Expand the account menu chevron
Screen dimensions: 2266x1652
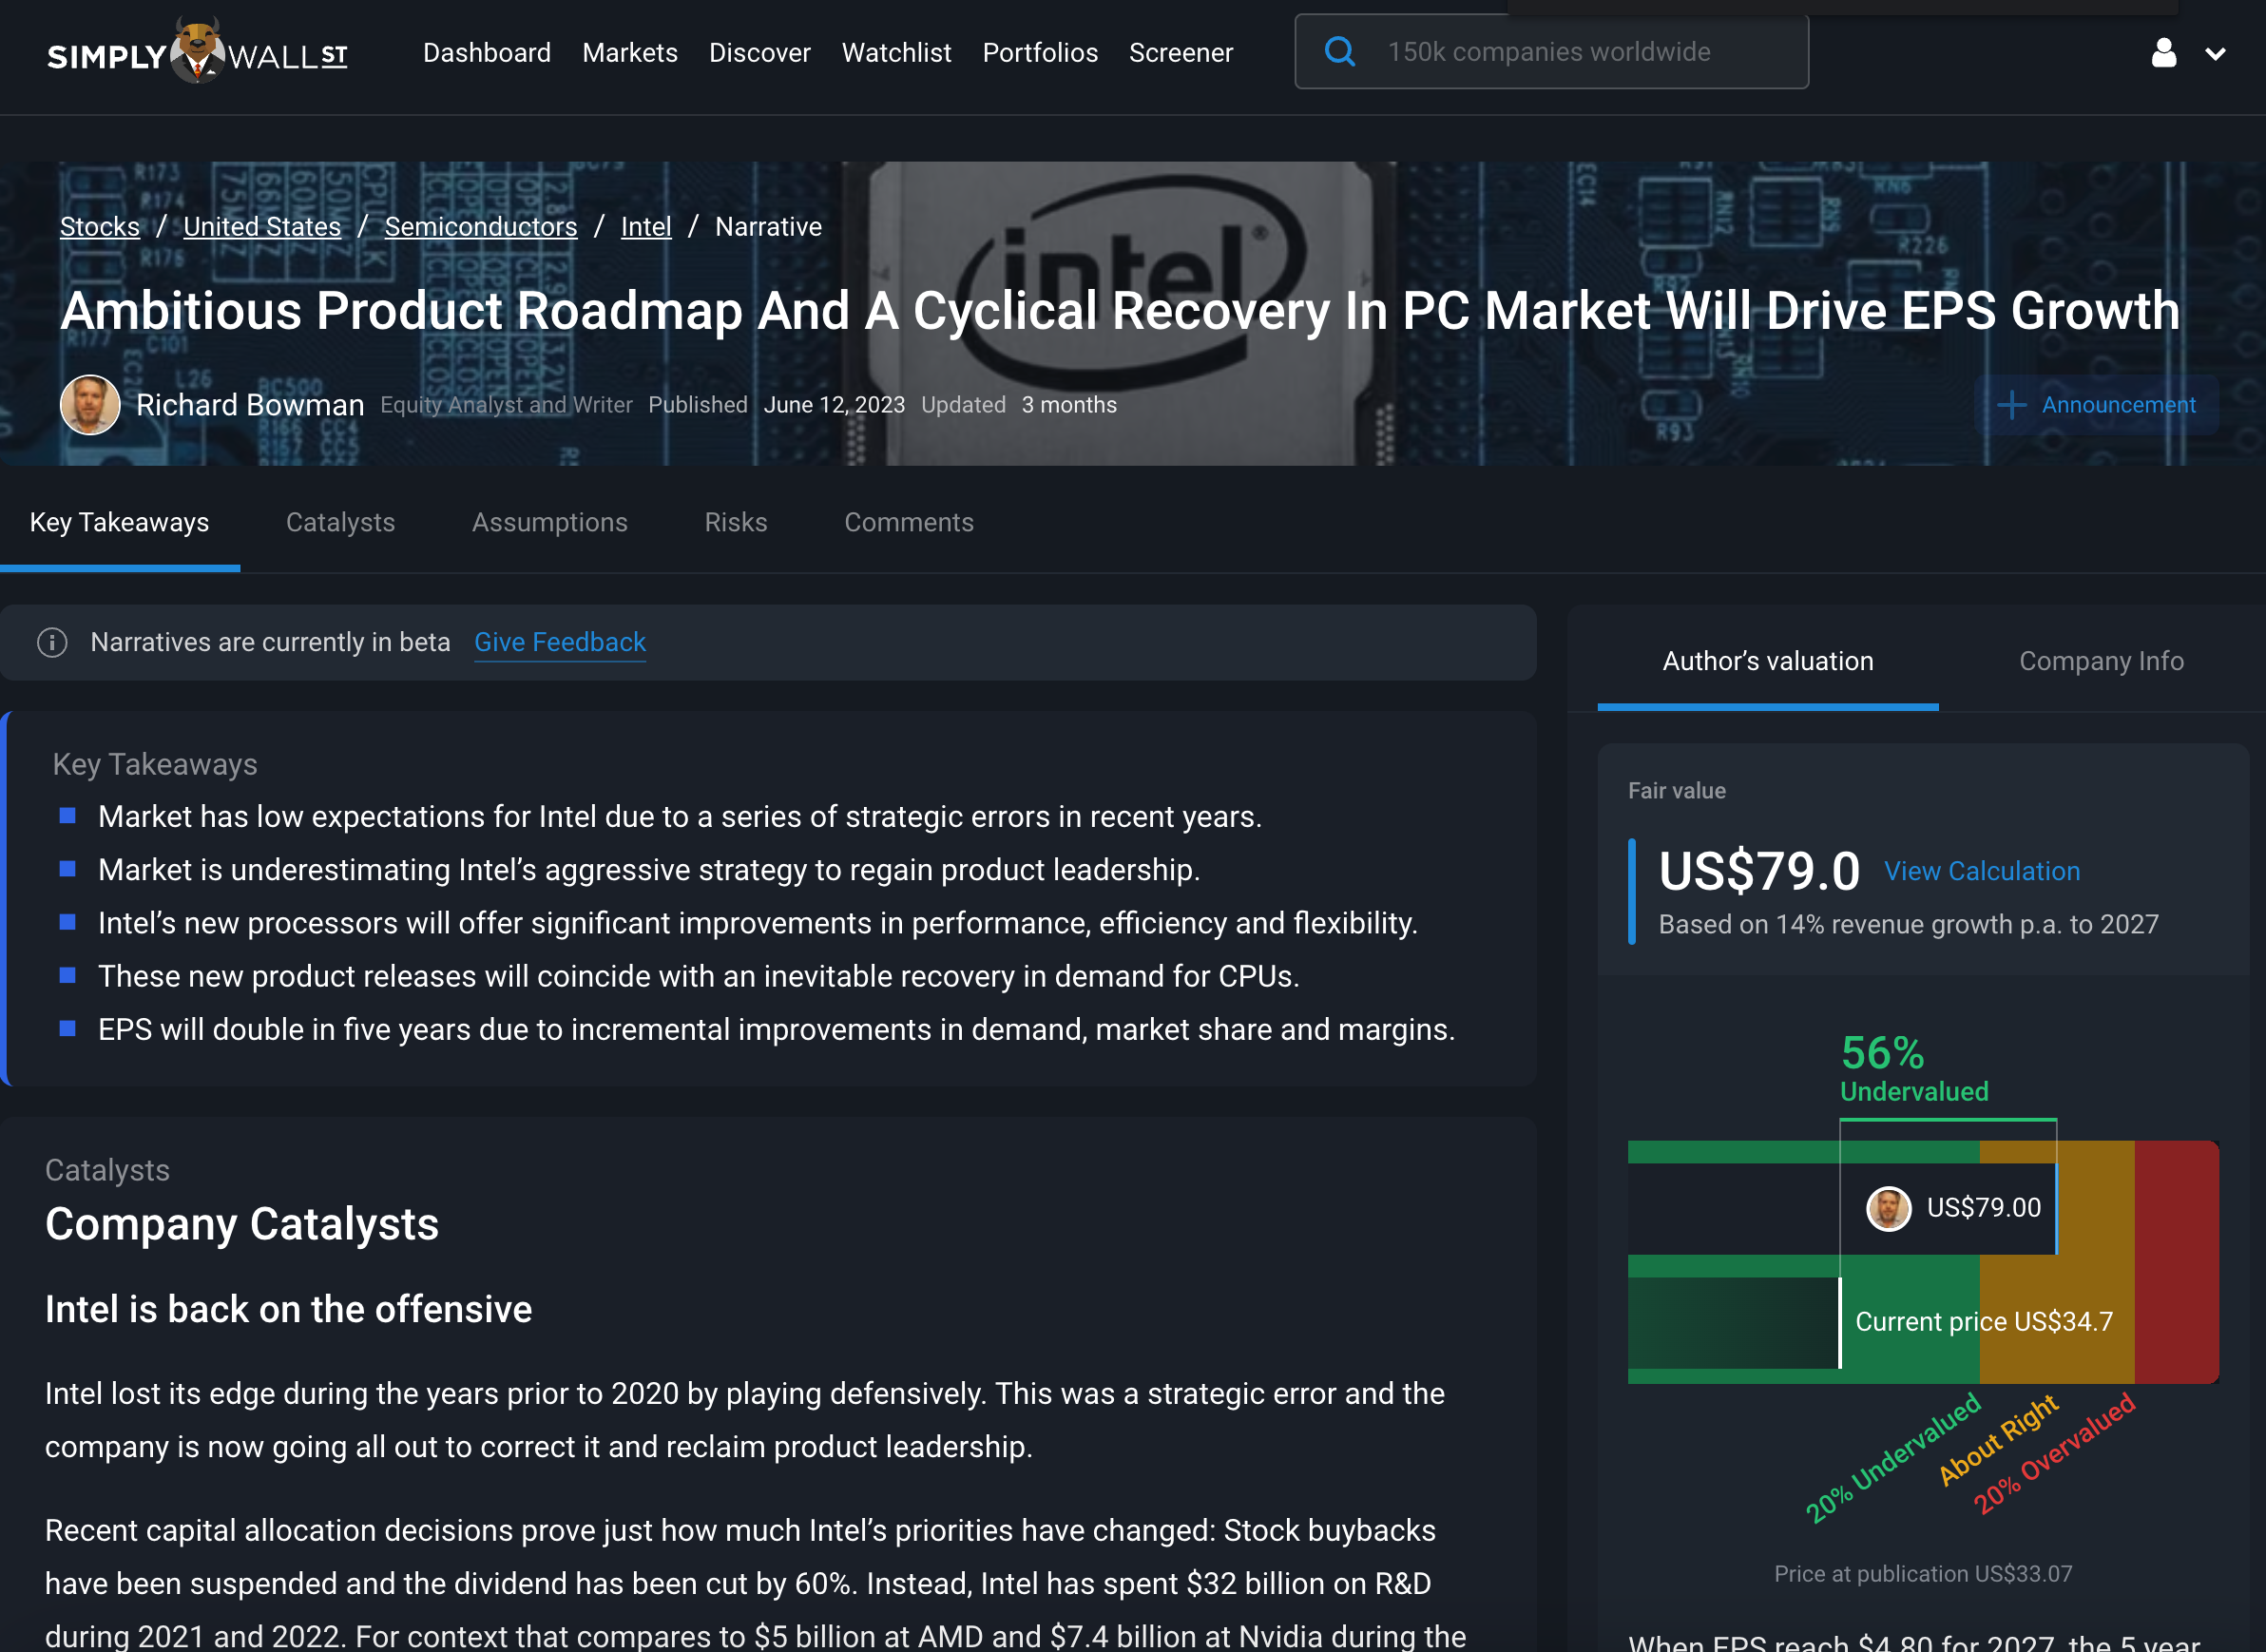click(2215, 54)
